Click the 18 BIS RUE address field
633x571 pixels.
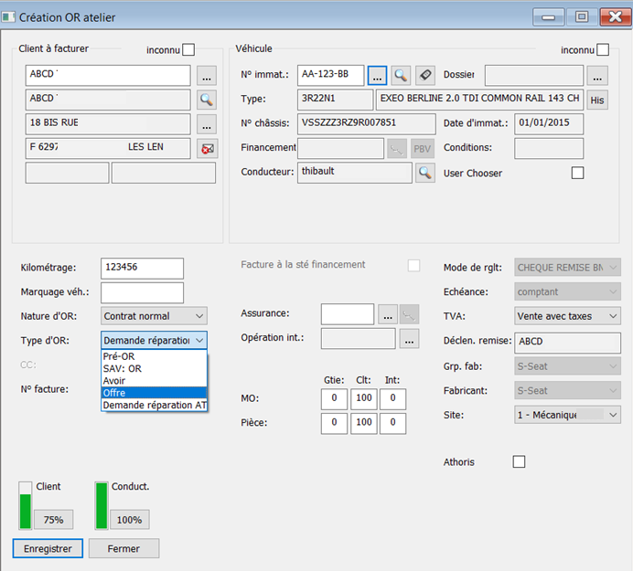coord(108,124)
